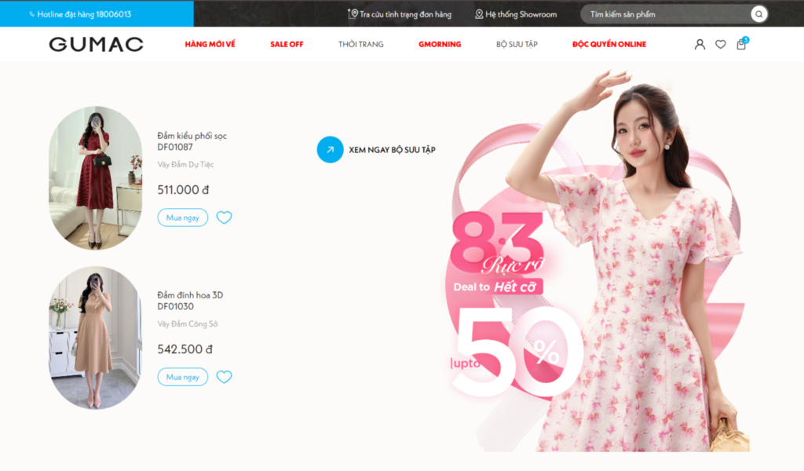The height and width of the screenshot is (471, 804).
Task: Open the HÀNG MỚI VỀ menu
Action: [210, 45]
